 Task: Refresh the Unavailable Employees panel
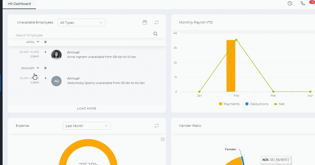coord(157,22)
